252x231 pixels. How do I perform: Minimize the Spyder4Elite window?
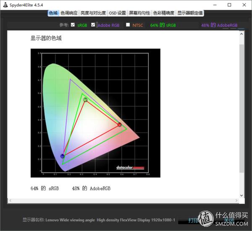(x=215, y=5)
